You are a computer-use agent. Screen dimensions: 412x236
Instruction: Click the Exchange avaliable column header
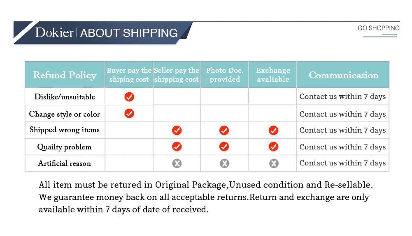tap(273, 75)
